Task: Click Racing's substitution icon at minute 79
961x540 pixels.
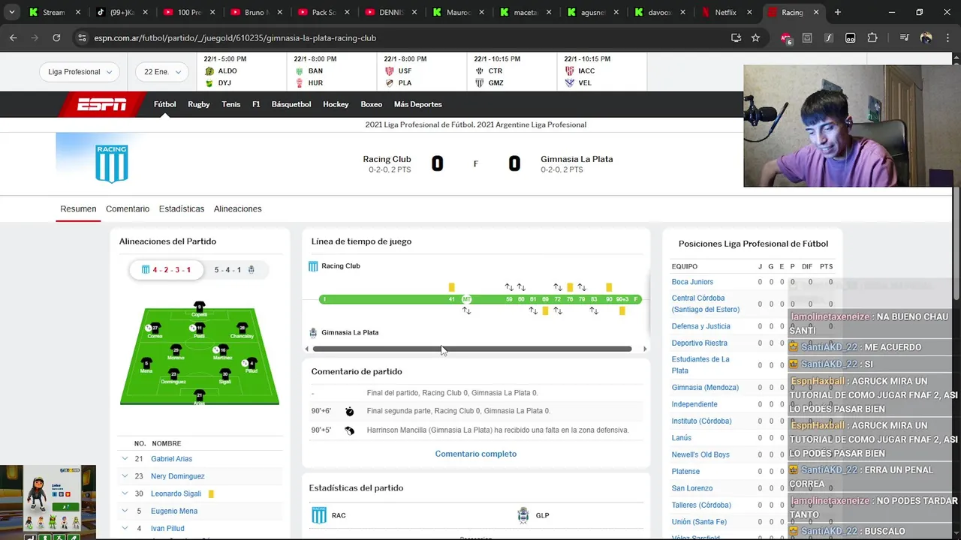Action: tap(582, 287)
